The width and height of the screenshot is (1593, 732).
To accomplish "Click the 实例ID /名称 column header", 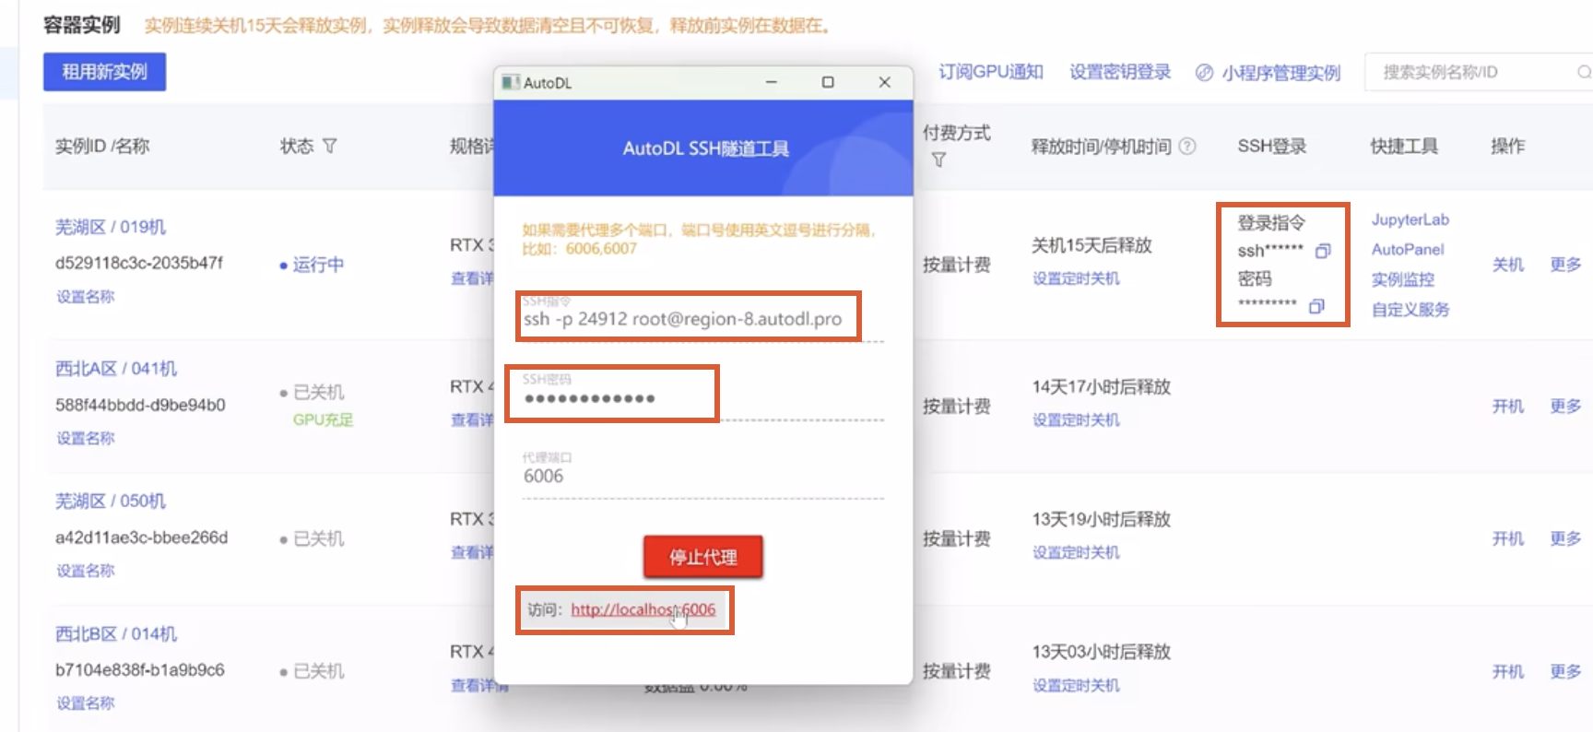I will (x=101, y=146).
